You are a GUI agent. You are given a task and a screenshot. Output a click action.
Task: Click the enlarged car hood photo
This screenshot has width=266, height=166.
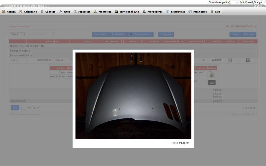click(x=133, y=96)
